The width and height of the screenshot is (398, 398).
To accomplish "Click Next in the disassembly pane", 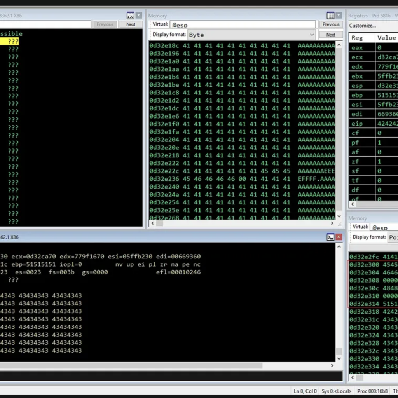I will (131, 24).
